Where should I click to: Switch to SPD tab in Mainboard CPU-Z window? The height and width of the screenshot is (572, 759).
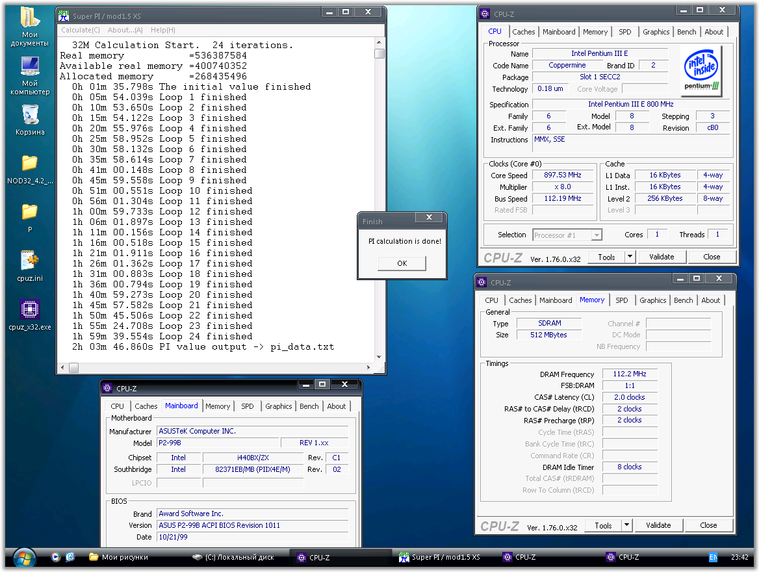(248, 406)
